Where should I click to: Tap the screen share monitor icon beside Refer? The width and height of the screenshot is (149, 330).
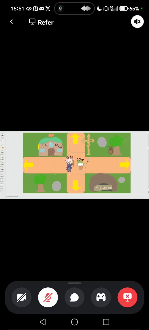32,22
